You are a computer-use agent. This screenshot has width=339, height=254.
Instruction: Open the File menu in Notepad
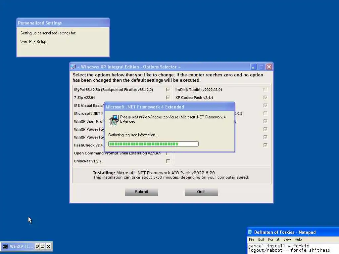tap(252, 239)
